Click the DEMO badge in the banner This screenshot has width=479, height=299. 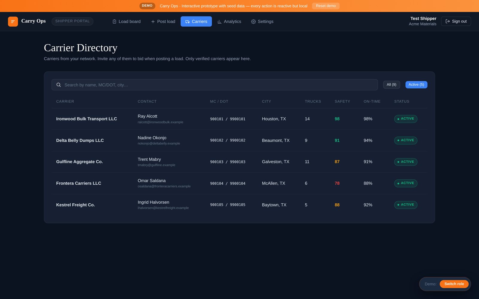click(x=147, y=6)
